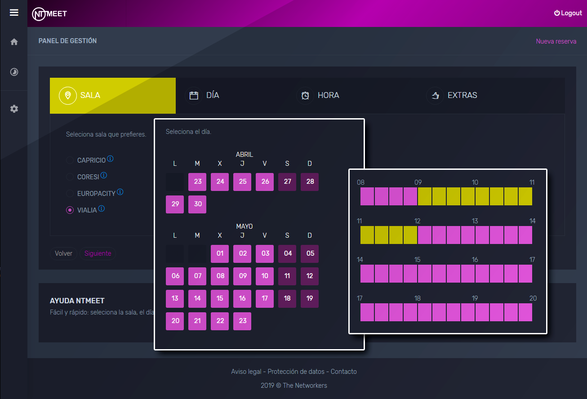This screenshot has width=587, height=399.
Task: Open the hamburger menu
Action: pos(14,13)
